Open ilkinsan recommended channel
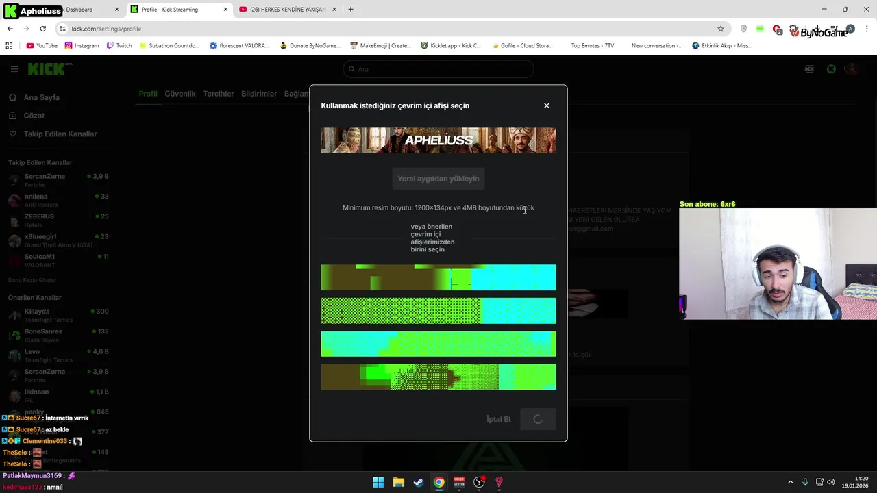This screenshot has width=877, height=493. 58,395
